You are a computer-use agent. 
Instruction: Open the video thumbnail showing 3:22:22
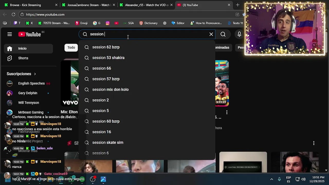coord(222,83)
